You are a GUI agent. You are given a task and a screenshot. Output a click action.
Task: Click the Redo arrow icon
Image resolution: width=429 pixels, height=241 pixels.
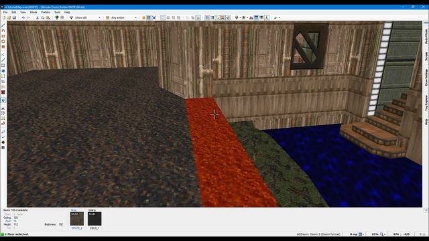[28, 18]
